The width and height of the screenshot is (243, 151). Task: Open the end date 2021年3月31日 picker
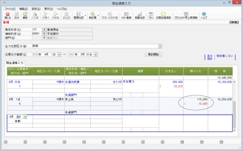pos(96,54)
